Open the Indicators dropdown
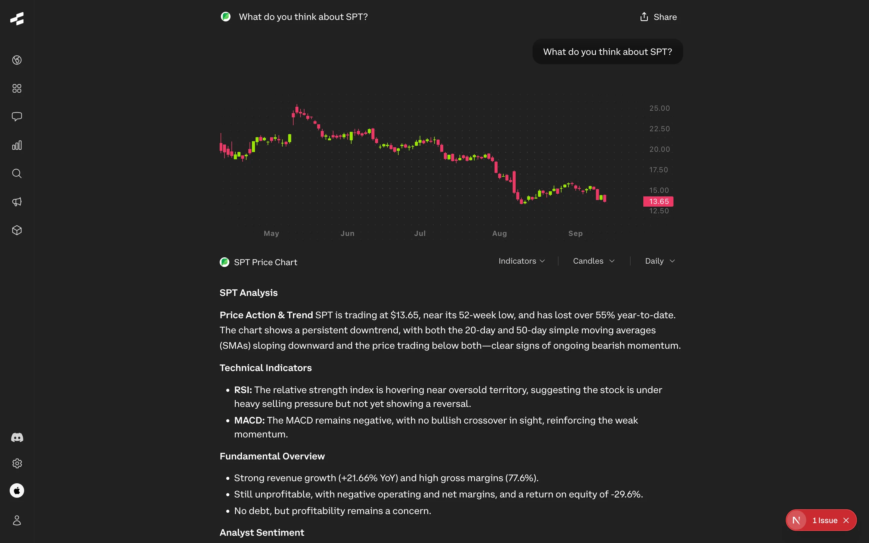869x543 pixels. coord(521,261)
